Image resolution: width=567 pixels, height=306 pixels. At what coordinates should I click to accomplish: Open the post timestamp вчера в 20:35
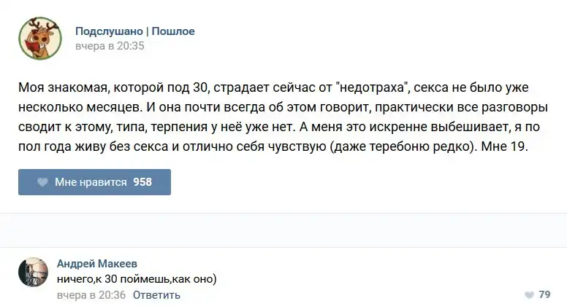coord(110,46)
